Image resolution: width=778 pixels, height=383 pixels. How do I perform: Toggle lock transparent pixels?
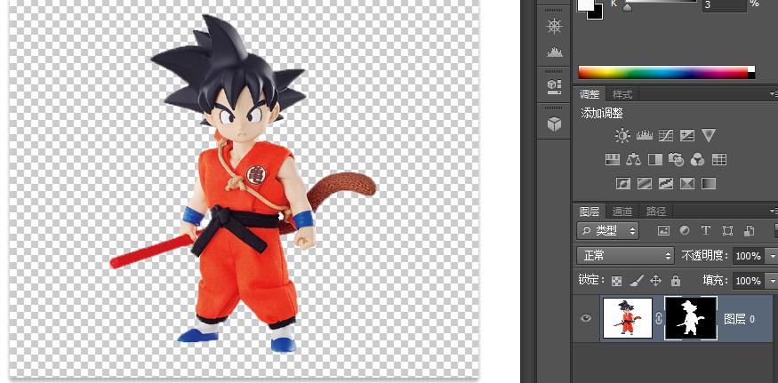pos(616,281)
